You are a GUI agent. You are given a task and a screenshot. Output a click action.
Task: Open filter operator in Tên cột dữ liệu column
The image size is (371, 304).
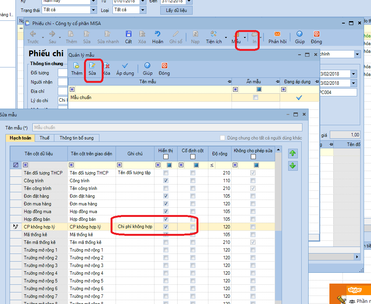point(25,165)
